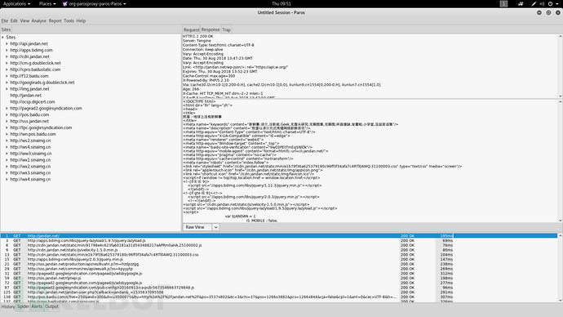This screenshot has width=563, height=317.
Task: Select history row 59 sss.jandan.net request
Action: click(278, 278)
